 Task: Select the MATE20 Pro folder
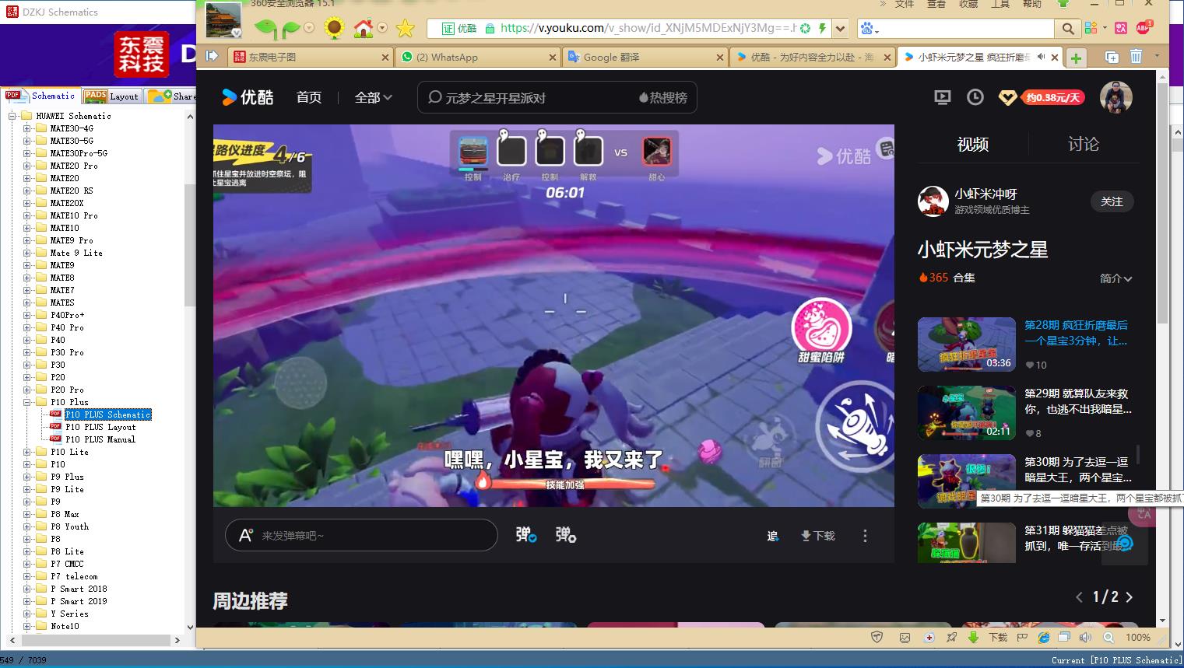pyautogui.click(x=74, y=166)
